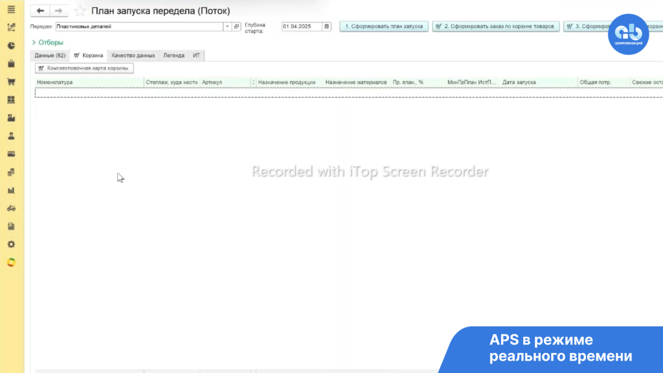Open the gear settings section in sidebar

(12, 244)
